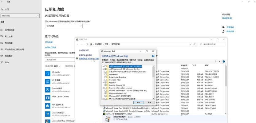Click back arrow in Settings title bar

(x=2, y=2)
